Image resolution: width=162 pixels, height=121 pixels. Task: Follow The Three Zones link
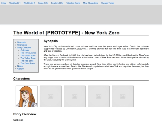click(x=28, y=53)
